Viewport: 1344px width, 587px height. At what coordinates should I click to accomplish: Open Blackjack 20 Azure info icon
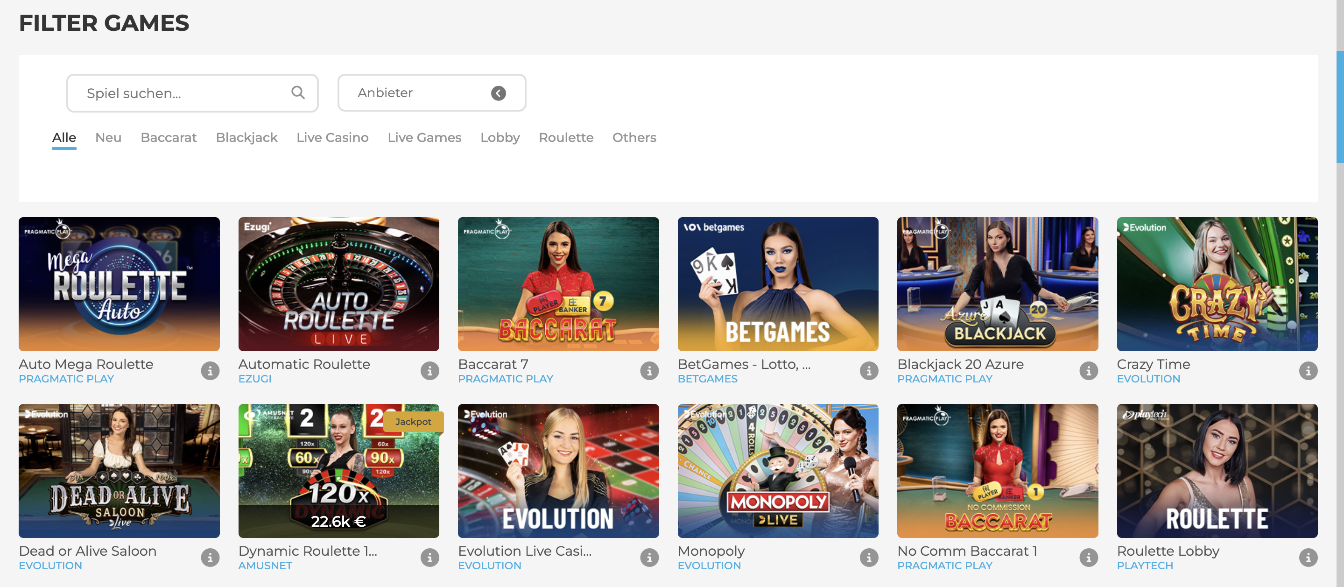coord(1088,371)
